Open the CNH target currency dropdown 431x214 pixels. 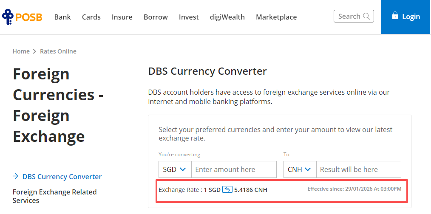(300, 169)
